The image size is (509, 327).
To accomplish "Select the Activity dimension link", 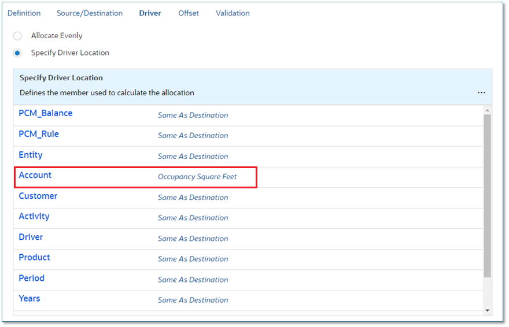I will 34,217.
